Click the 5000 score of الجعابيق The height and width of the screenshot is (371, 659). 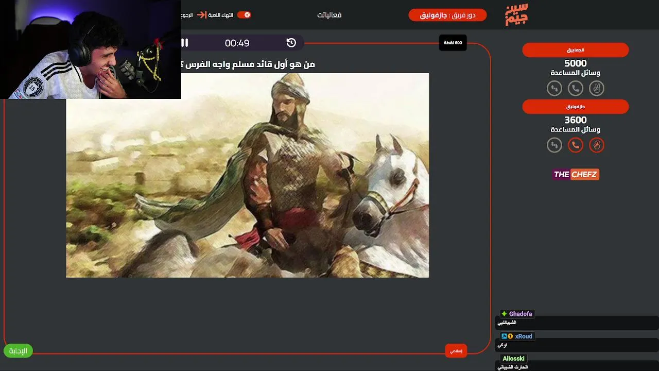coord(576,63)
